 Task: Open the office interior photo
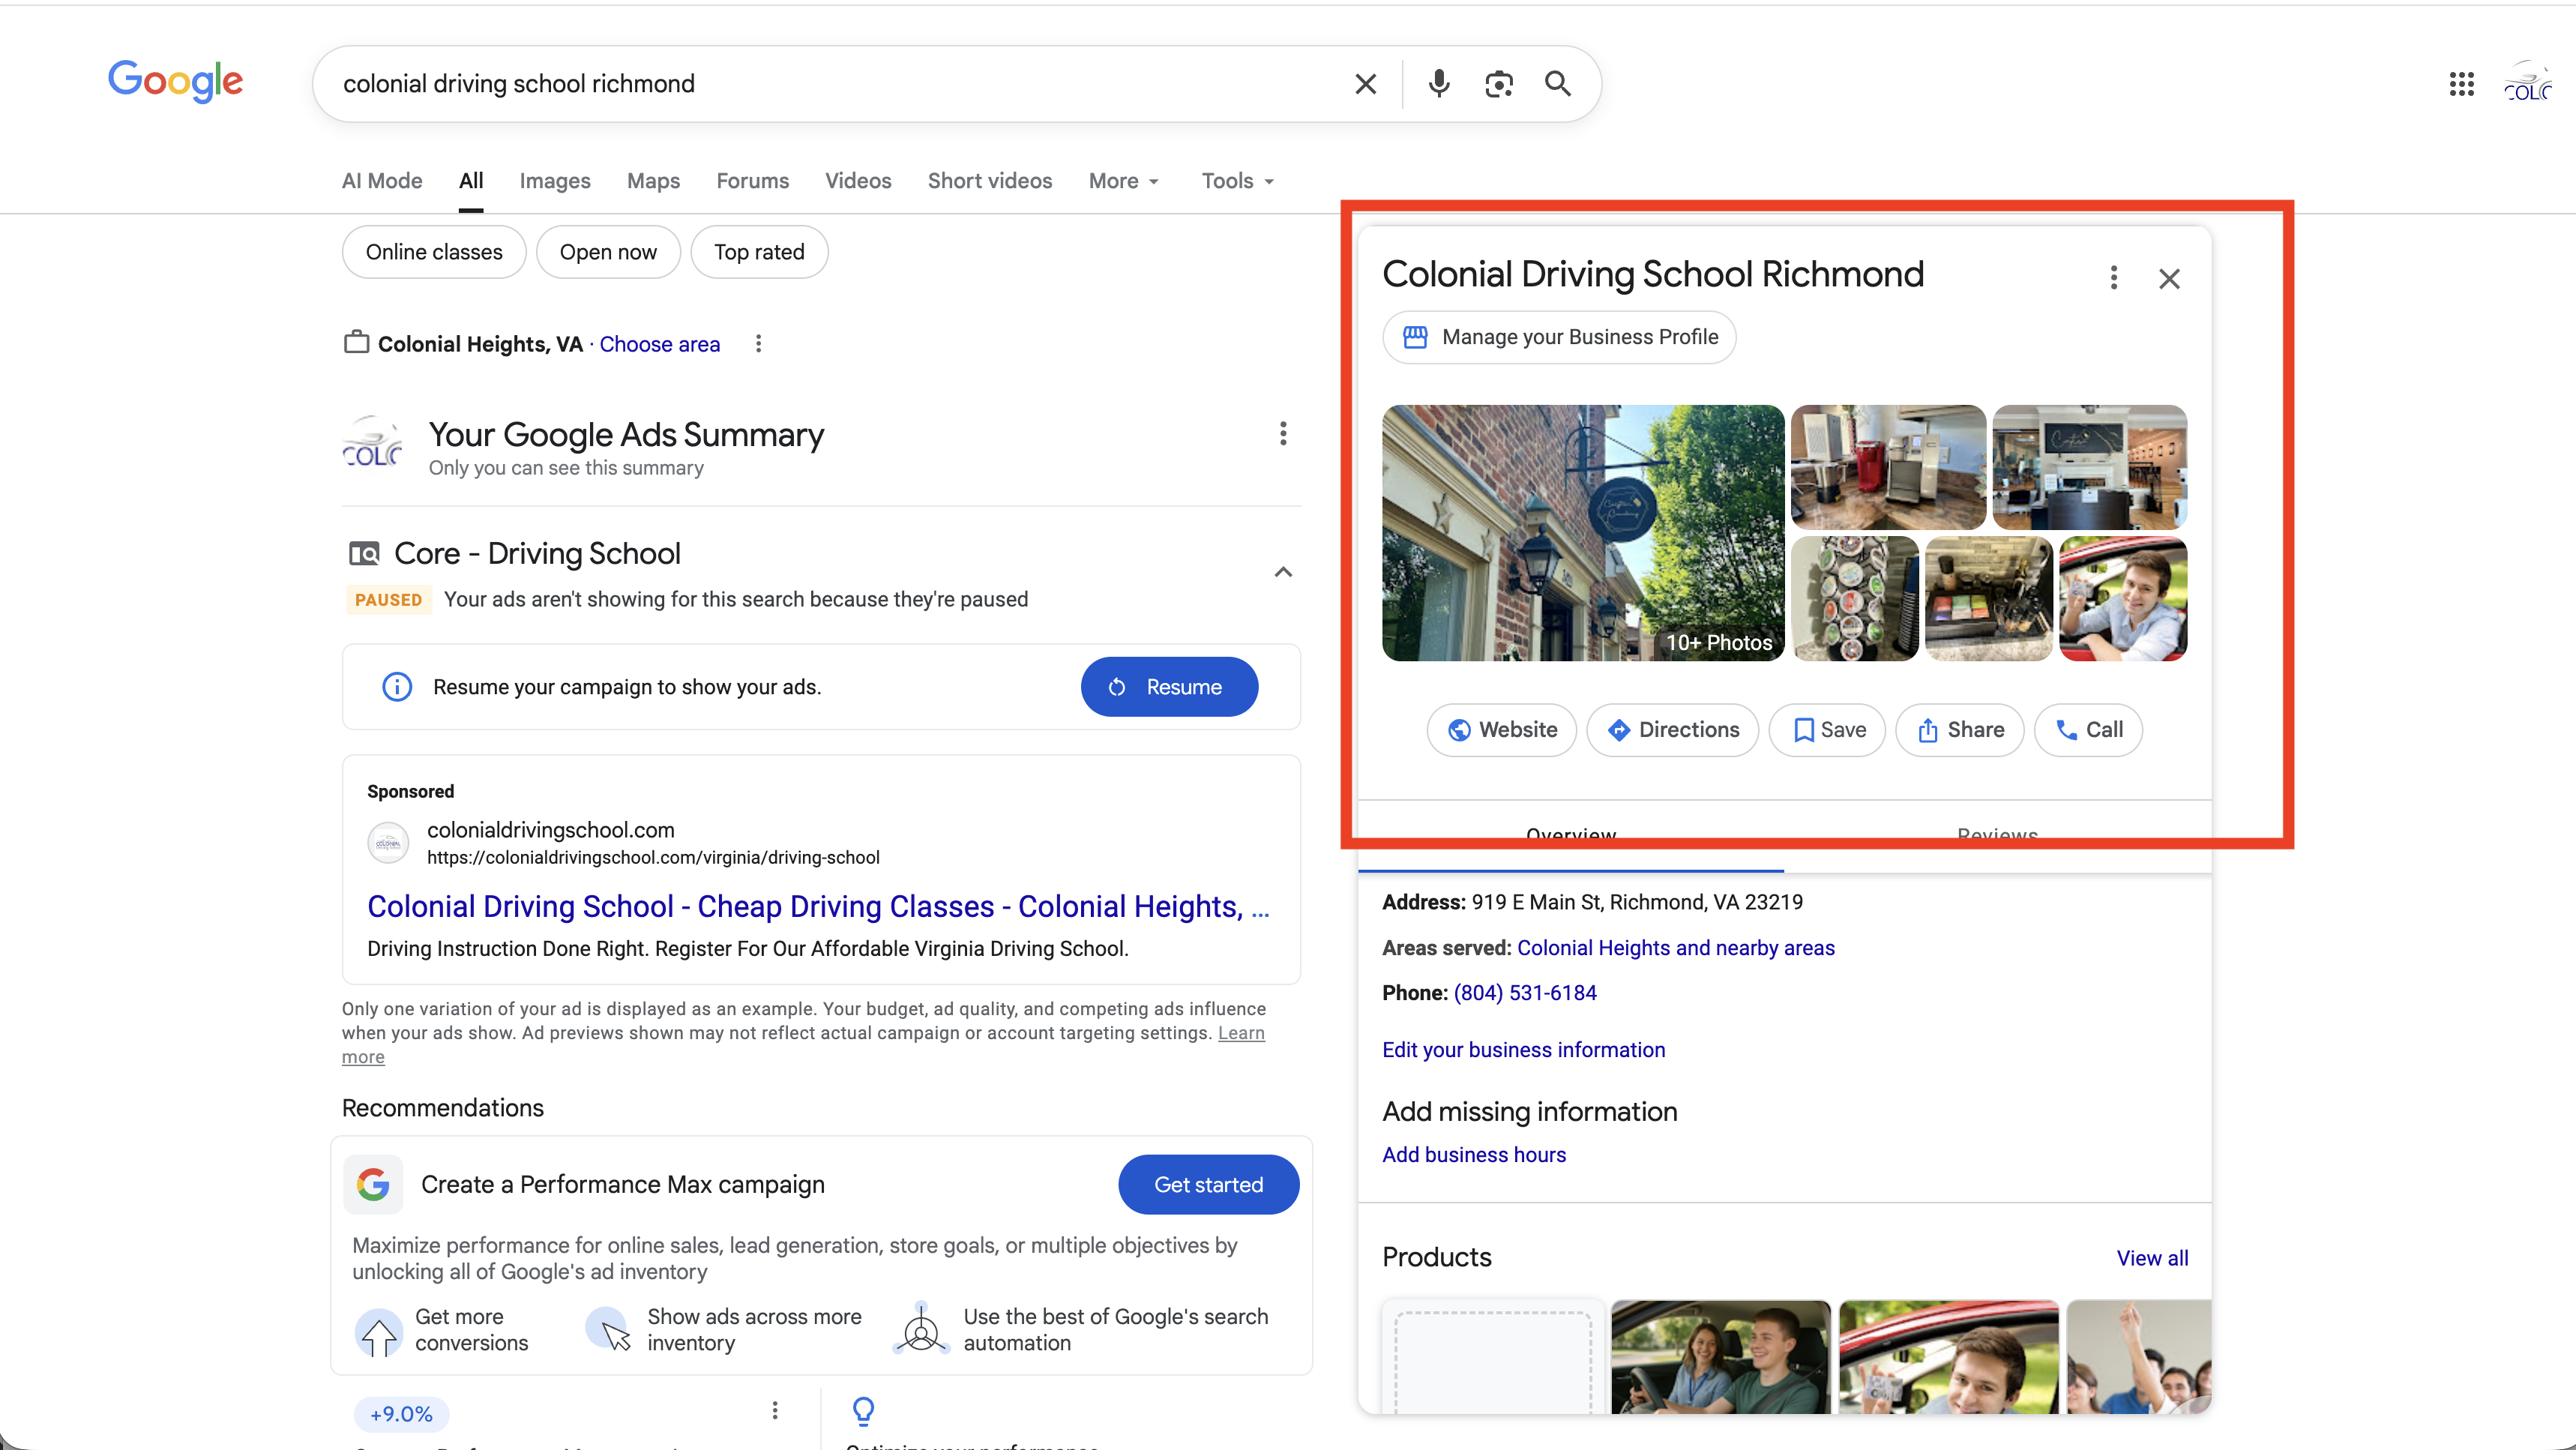(x=2090, y=467)
